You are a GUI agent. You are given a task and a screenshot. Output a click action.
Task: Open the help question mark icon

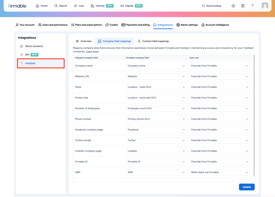pos(252,6)
